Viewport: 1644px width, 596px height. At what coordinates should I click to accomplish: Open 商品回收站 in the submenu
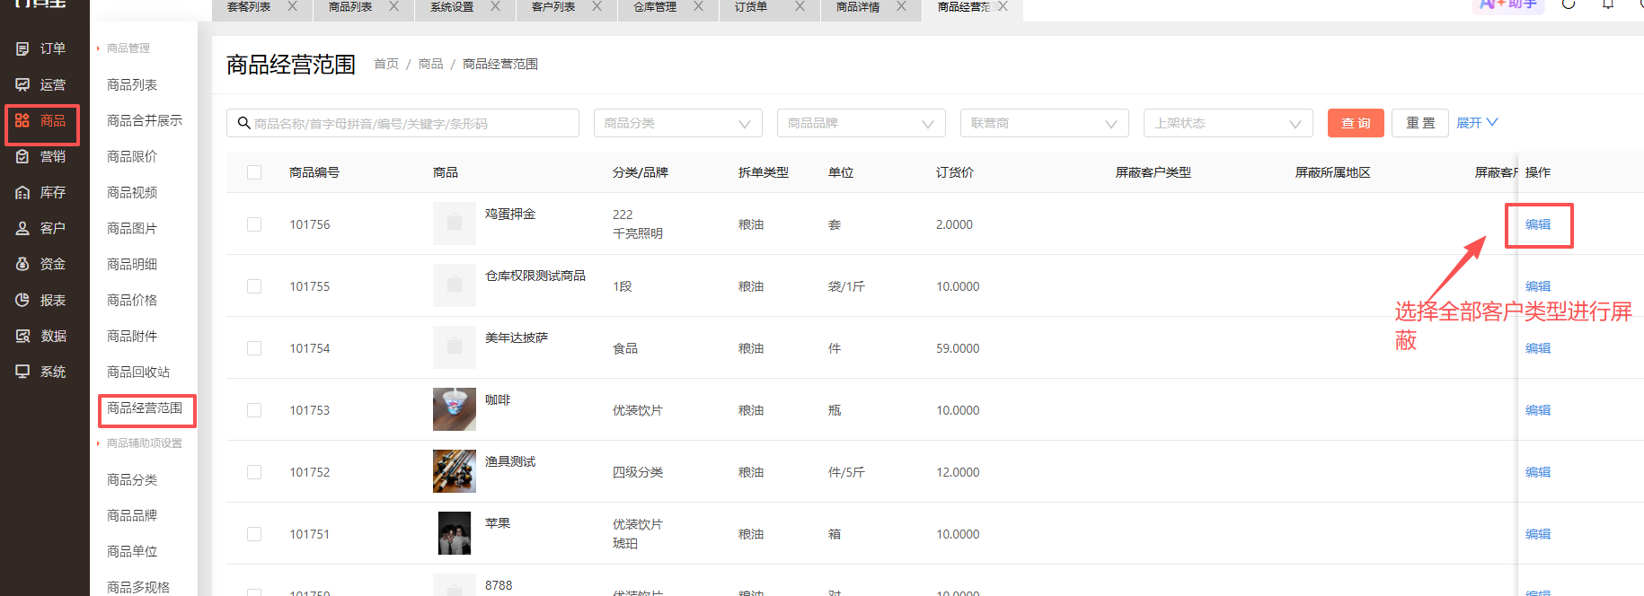point(138,372)
